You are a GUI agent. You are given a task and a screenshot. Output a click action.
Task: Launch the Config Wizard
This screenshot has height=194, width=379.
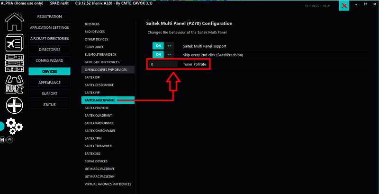pos(49,60)
